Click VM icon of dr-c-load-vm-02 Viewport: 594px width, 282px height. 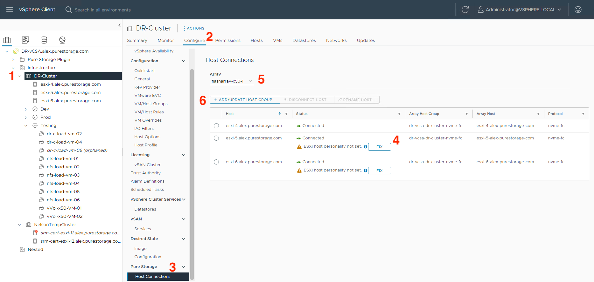point(41,134)
